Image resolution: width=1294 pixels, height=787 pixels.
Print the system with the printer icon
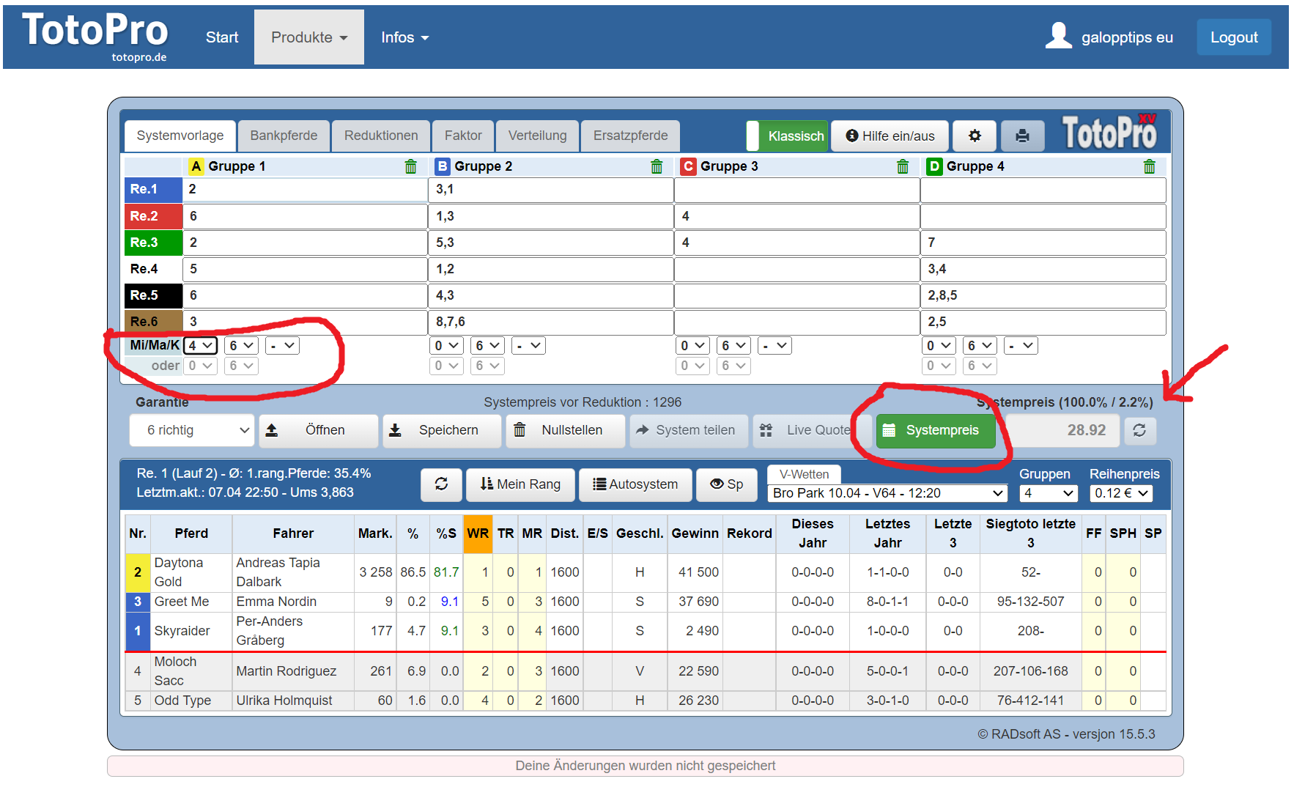click(x=1022, y=136)
